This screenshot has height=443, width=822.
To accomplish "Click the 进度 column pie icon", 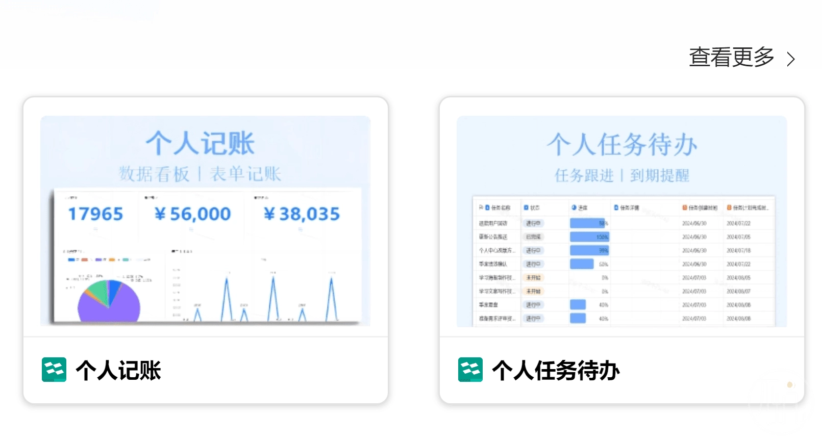I will click(574, 207).
